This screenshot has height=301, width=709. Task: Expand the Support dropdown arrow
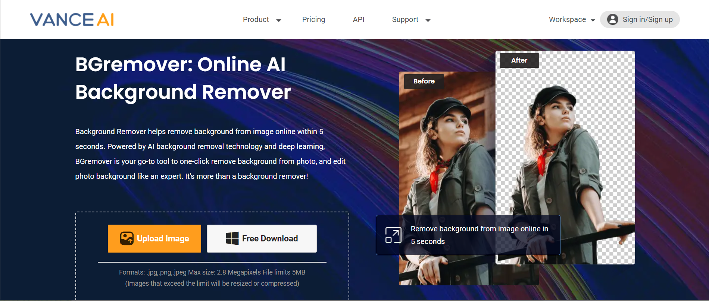[428, 20]
